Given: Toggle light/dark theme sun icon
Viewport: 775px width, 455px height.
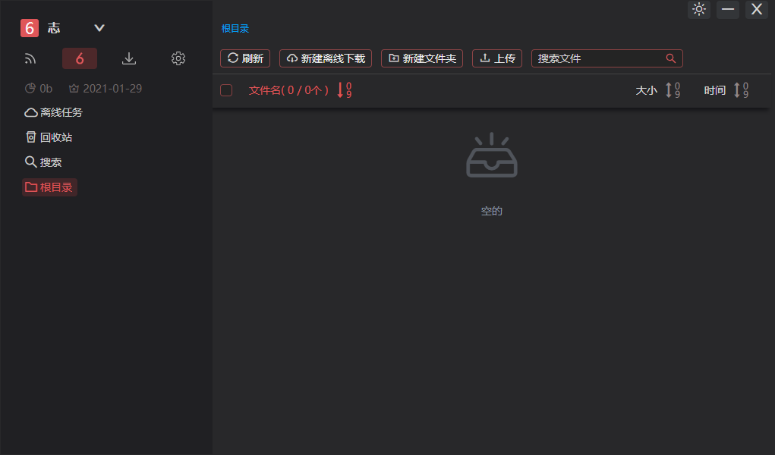Looking at the screenshot, I should click(x=699, y=10).
